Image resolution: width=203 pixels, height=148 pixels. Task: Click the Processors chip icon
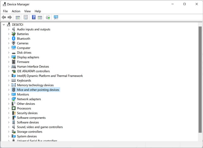[x=14, y=108]
